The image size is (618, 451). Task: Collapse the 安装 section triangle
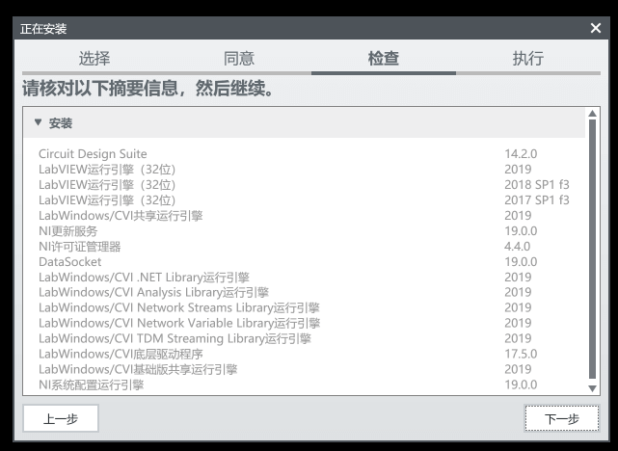[38, 122]
